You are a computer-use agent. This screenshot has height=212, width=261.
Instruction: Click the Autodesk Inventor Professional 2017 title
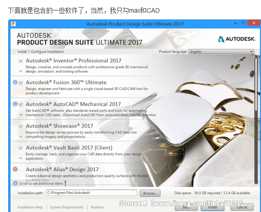[74, 61]
